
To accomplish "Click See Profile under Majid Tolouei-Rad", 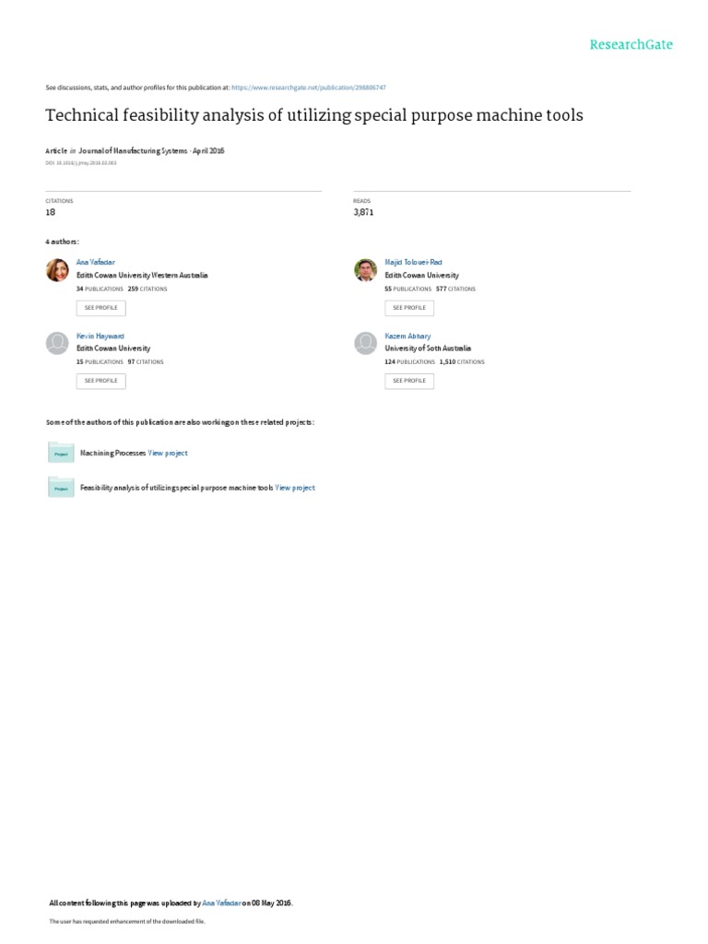I will (409, 308).
